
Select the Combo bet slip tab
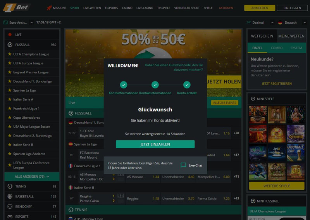tap(277, 48)
